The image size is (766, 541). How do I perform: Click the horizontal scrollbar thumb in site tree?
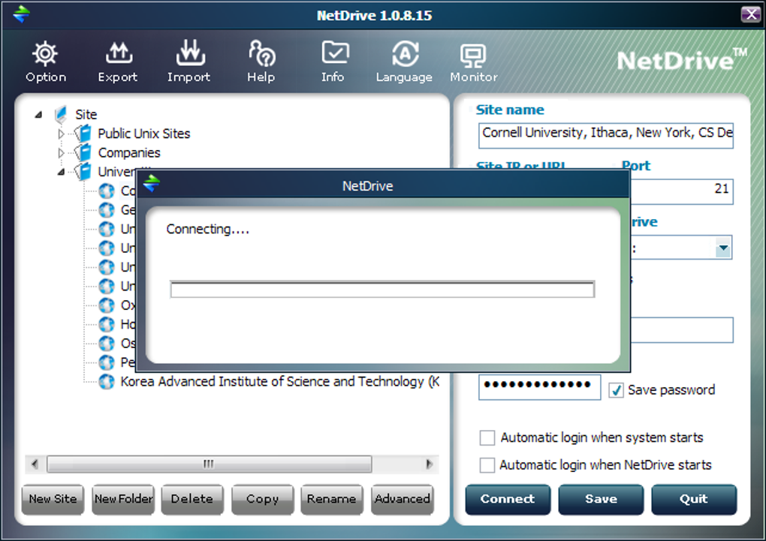(209, 464)
